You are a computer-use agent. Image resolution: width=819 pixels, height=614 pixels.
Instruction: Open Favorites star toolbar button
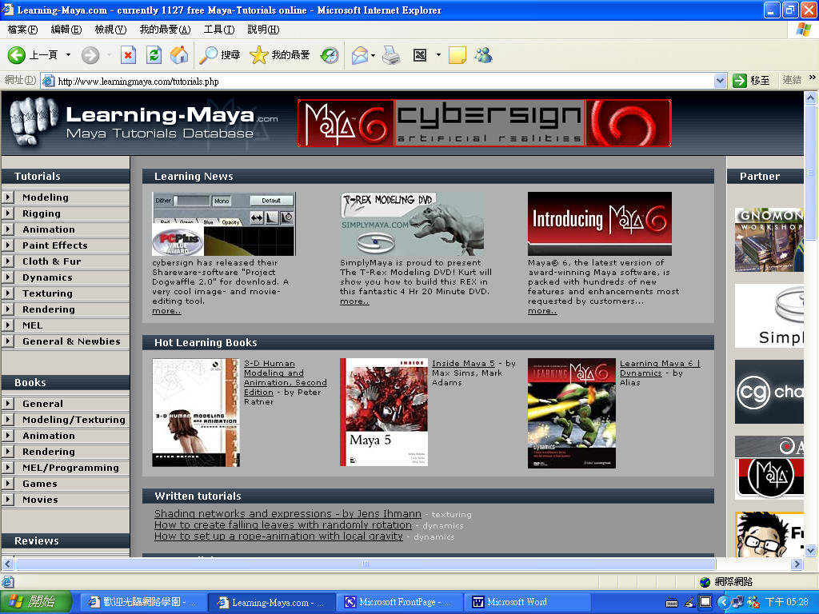(x=279, y=55)
